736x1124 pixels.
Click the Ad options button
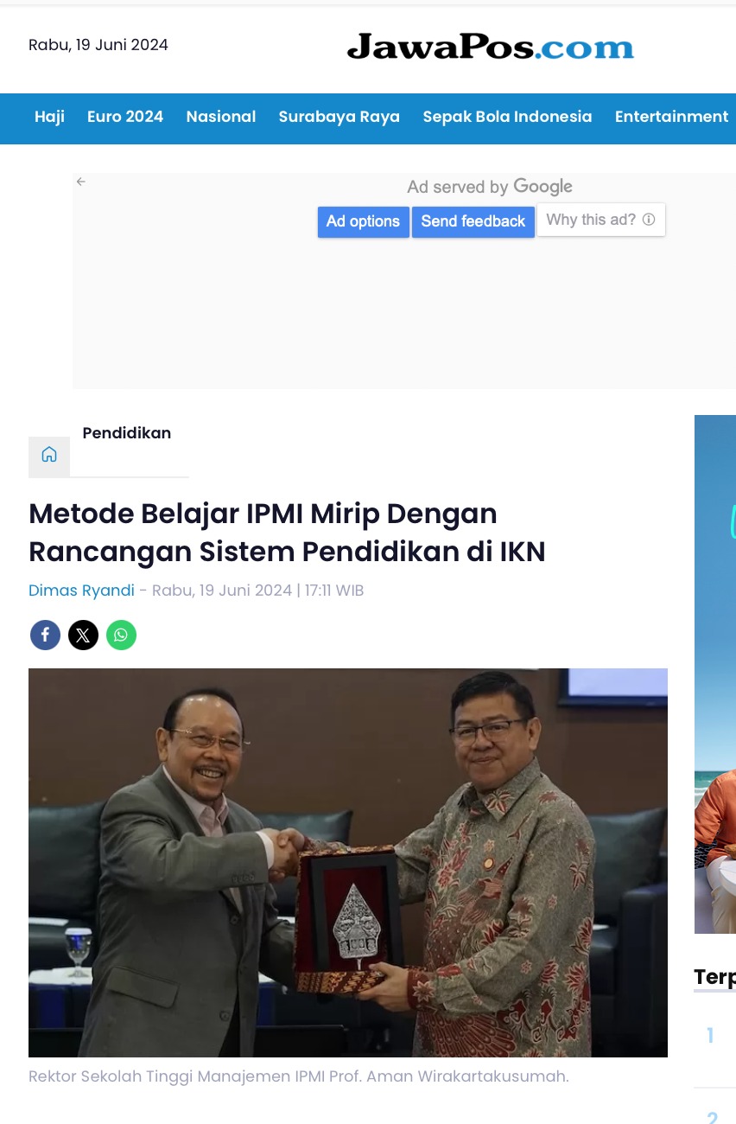click(x=363, y=221)
